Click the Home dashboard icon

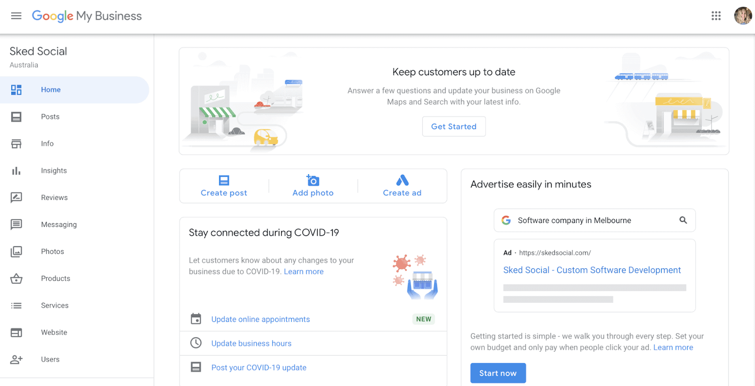point(17,90)
